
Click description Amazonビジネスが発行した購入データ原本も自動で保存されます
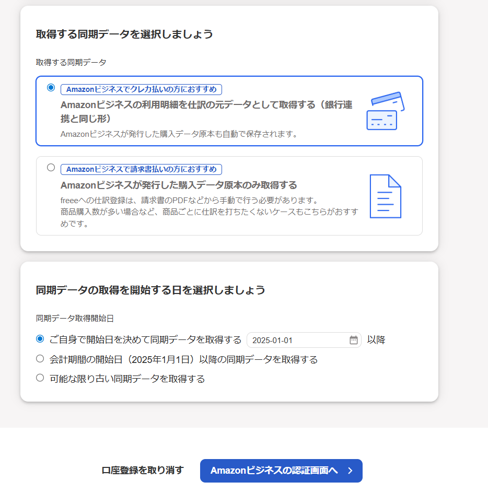click(x=179, y=134)
